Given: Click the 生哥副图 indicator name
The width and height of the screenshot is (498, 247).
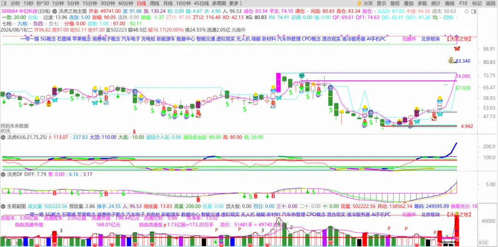Looking at the screenshot, I should point(16,206).
